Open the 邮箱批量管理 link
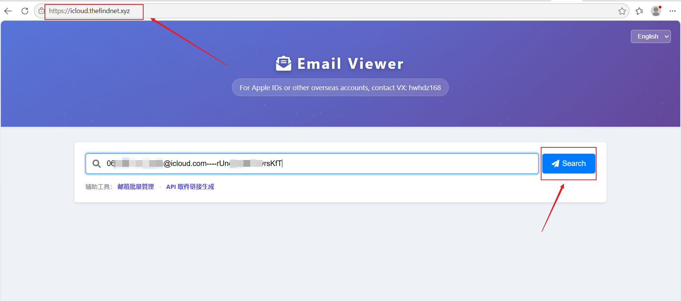The width and height of the screenshot is (681, 301). tap(136, 187)
